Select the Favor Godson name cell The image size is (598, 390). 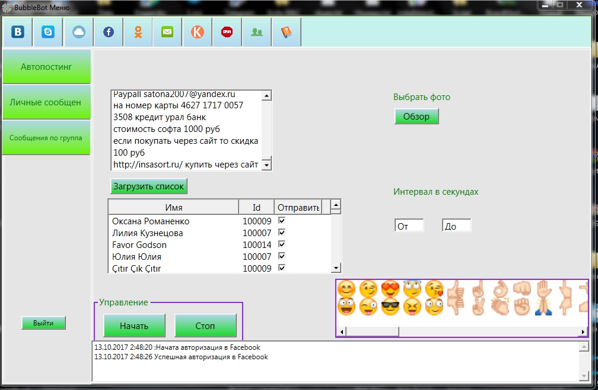pos(139,244)
